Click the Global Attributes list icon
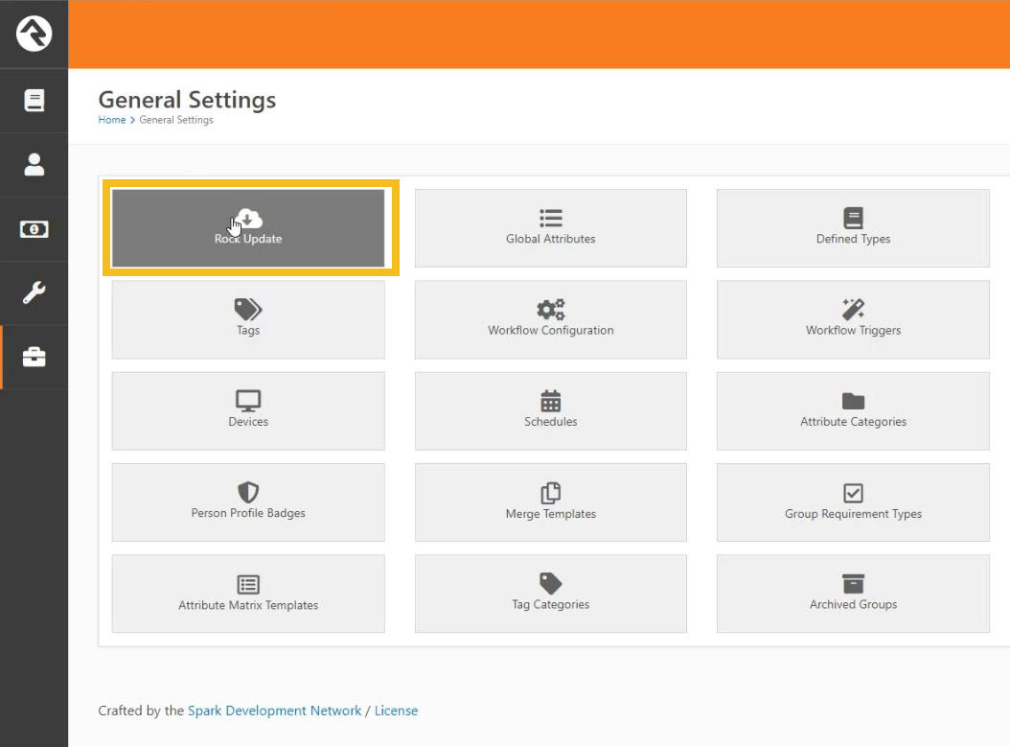 [x=551, y=218]
